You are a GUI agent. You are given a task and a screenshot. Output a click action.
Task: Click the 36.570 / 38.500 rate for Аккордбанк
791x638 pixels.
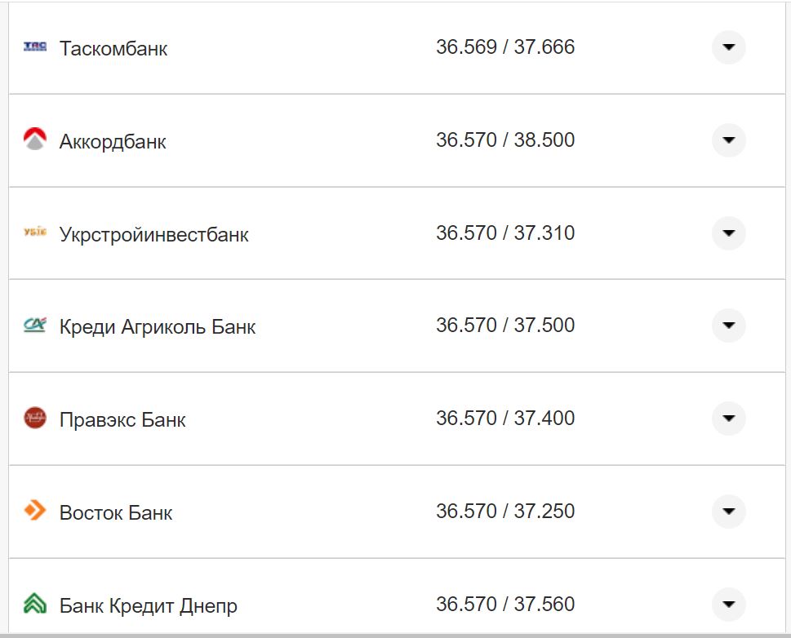click(506, 140)
